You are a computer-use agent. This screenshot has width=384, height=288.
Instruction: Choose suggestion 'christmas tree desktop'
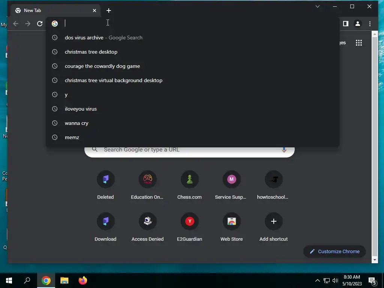coord(192,52)
